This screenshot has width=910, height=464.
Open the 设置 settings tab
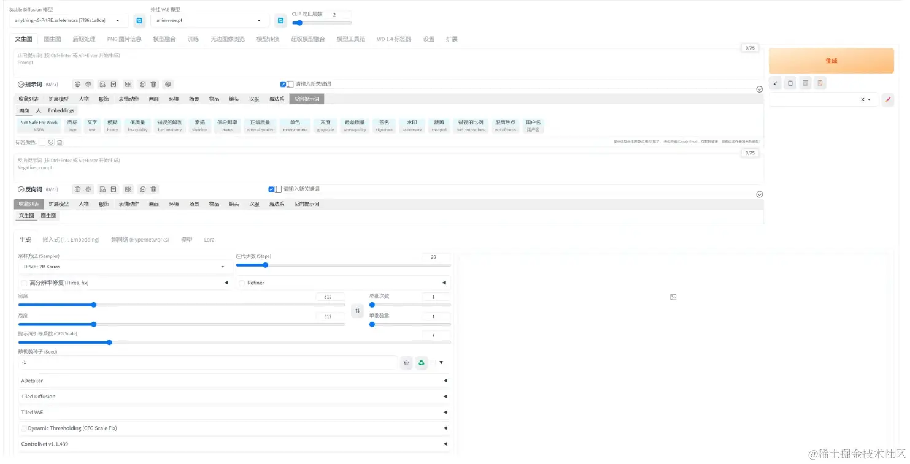point(428,39)
